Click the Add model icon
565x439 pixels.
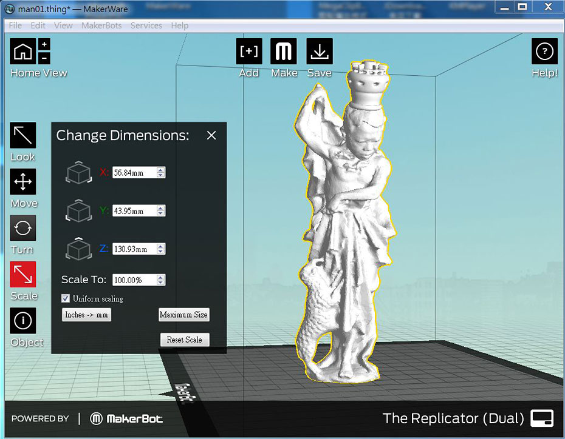click(249, 52)
